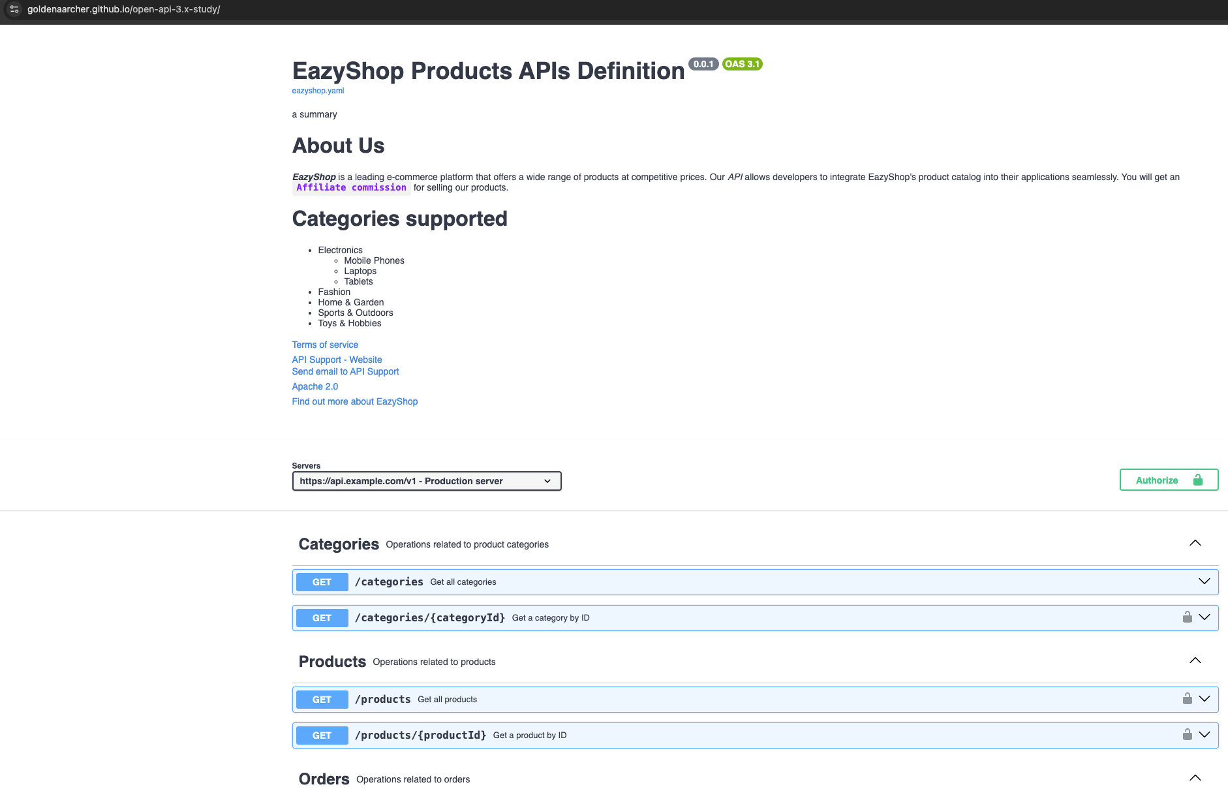The height and width of the screenshot is (789, 1228).
Task: Click the Affiliate commission code text
Action: click(x=351, y=188)
